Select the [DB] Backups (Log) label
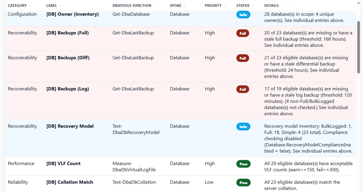Viewport: 362px width, 192px height. 68,89
